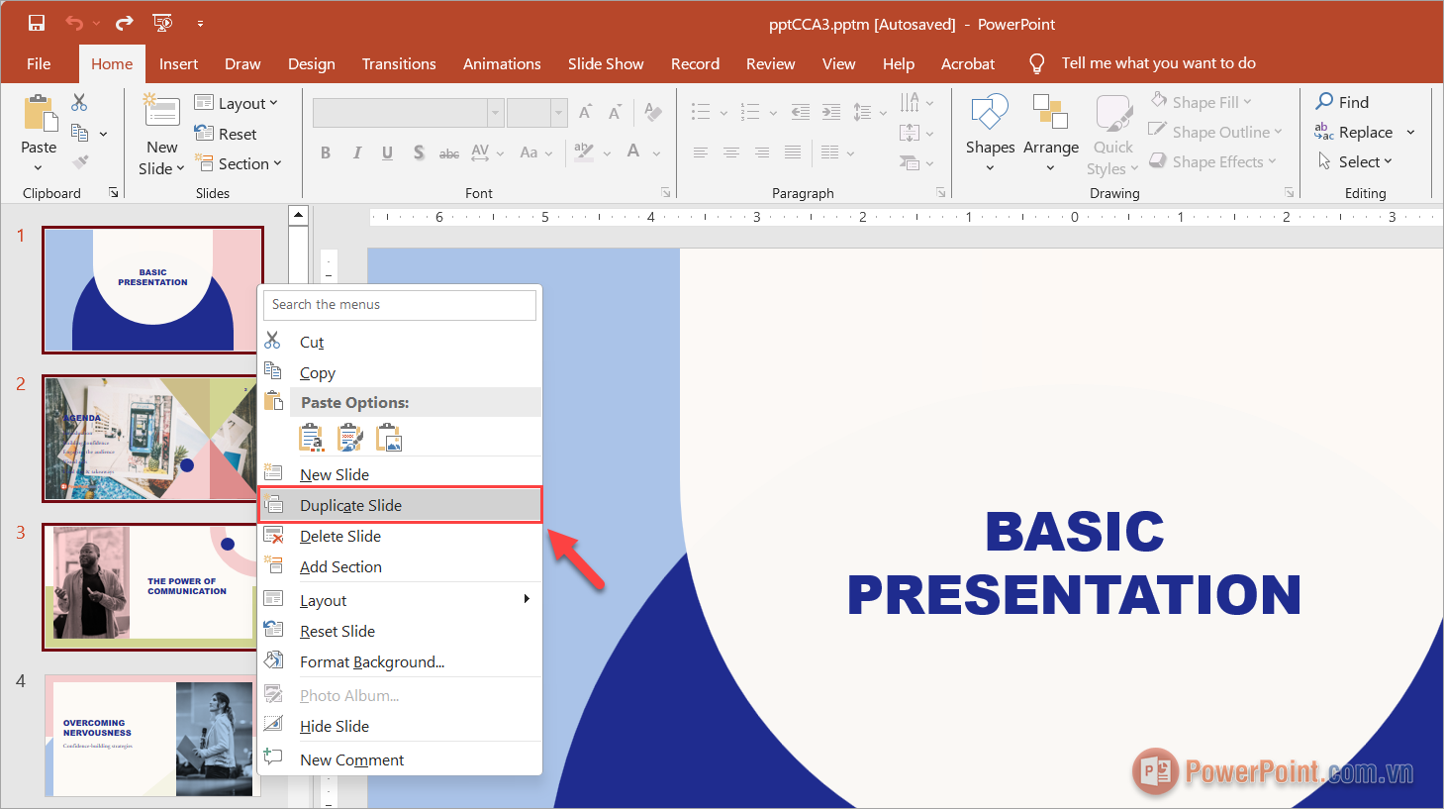Switch to the Animations tab
Screen dimensions: 1444x809
point(502,63)
